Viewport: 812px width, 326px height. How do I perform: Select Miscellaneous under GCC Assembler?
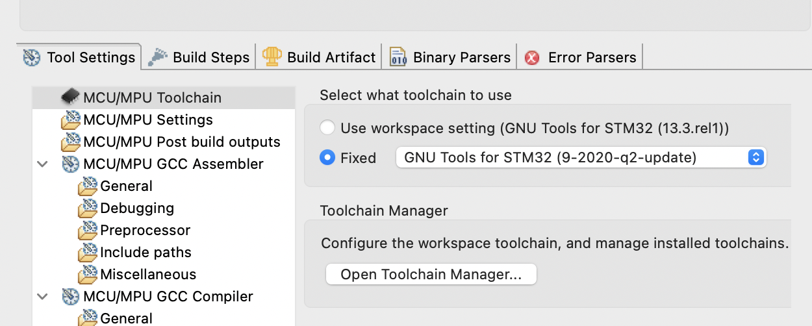click(148, 275)
